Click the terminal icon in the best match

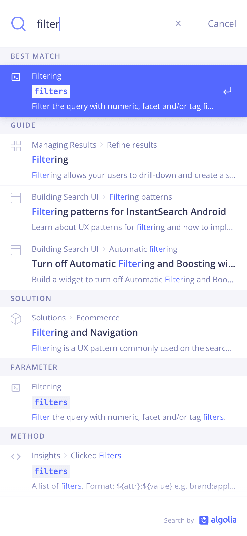coord(16,77)
